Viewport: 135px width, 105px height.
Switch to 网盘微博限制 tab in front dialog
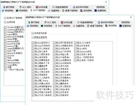click(85, 22)
